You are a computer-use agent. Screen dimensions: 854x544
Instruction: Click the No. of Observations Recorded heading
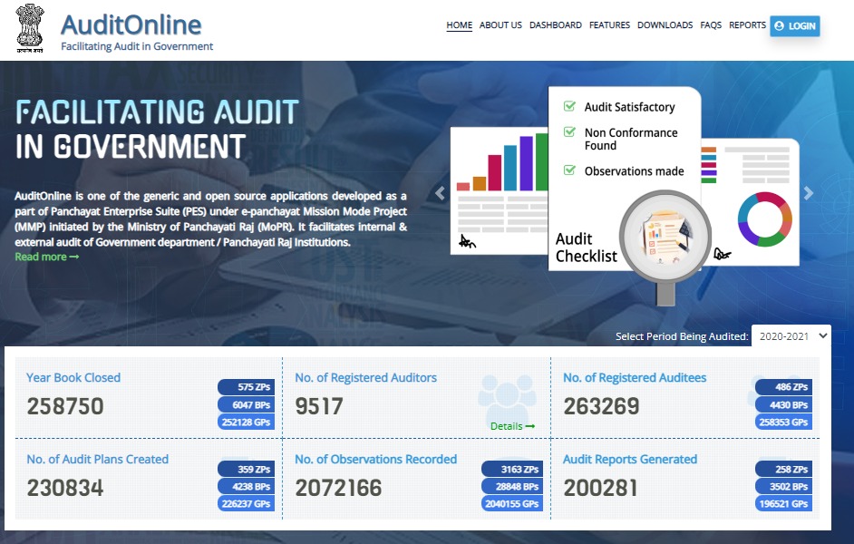coord(376,460)
